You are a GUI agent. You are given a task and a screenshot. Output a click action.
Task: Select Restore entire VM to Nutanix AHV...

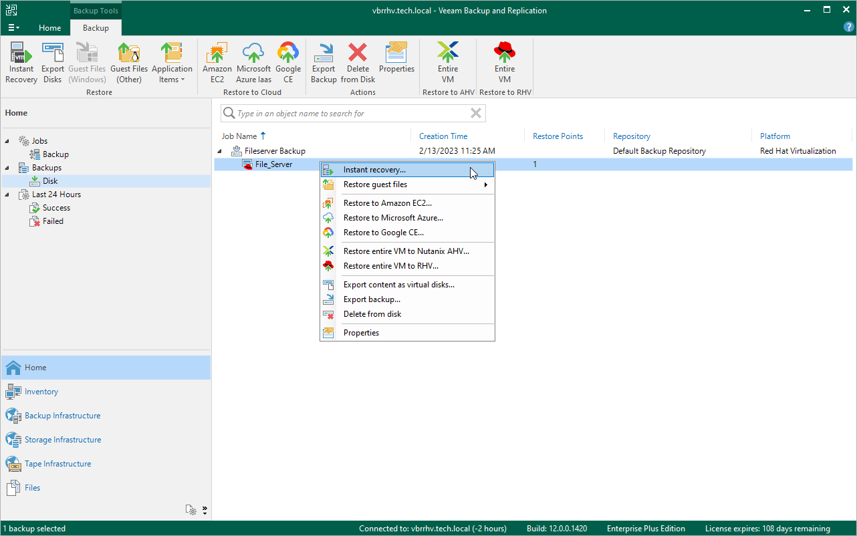pyautogui.click(x=408, y=251)
